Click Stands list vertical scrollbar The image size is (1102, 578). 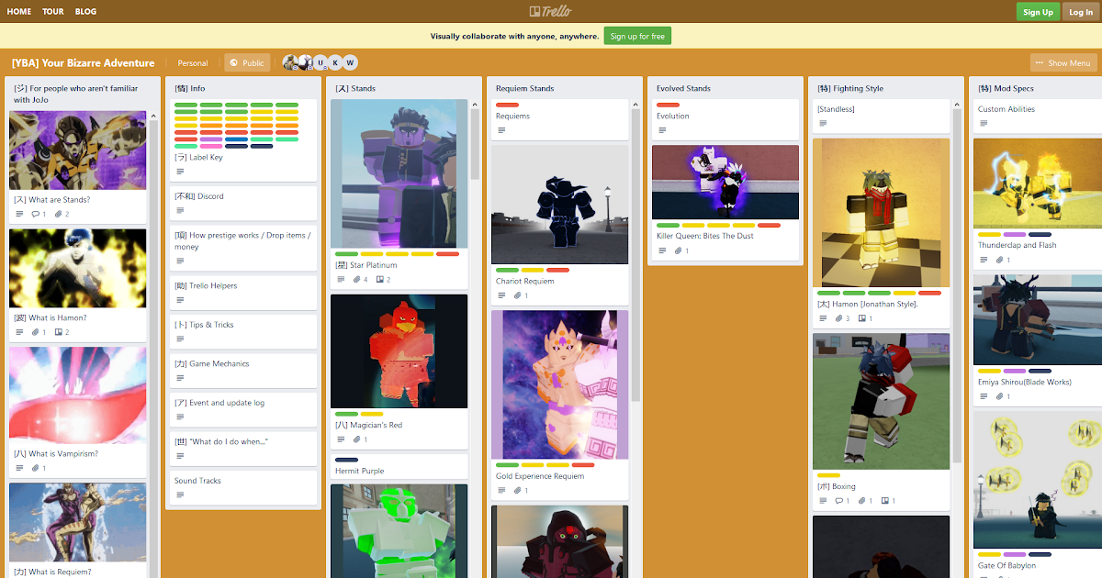(x=475, y=144)
